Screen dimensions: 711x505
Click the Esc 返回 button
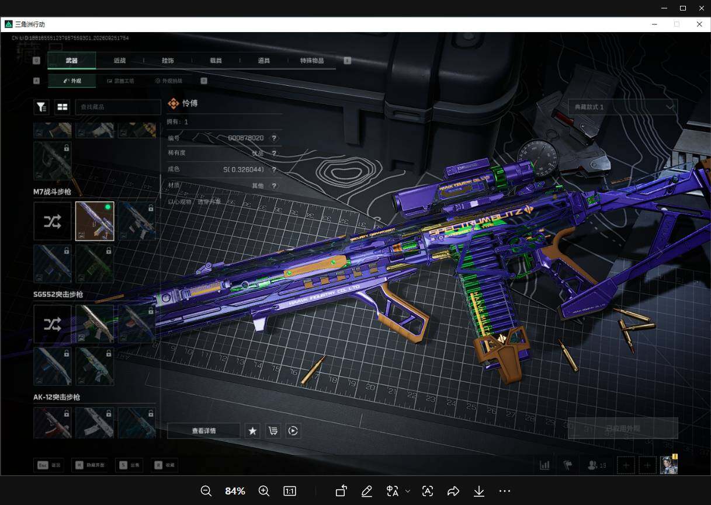click(x=48, y=465)
